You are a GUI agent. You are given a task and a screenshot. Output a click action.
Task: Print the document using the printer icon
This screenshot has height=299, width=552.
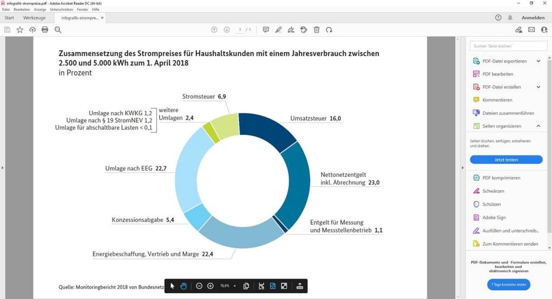click(x=45, y=30)
